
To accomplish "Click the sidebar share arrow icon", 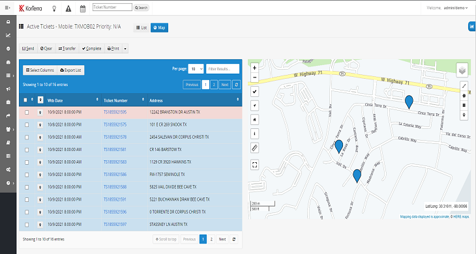I will (x=8, y=115).
